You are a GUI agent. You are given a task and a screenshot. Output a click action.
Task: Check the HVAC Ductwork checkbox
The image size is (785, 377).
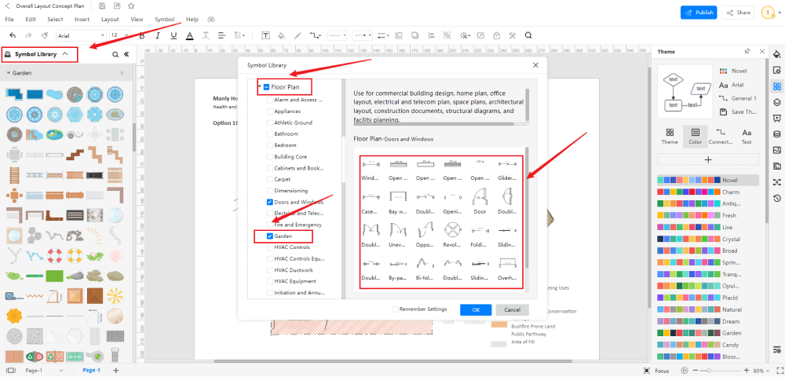tap(270, 270)
